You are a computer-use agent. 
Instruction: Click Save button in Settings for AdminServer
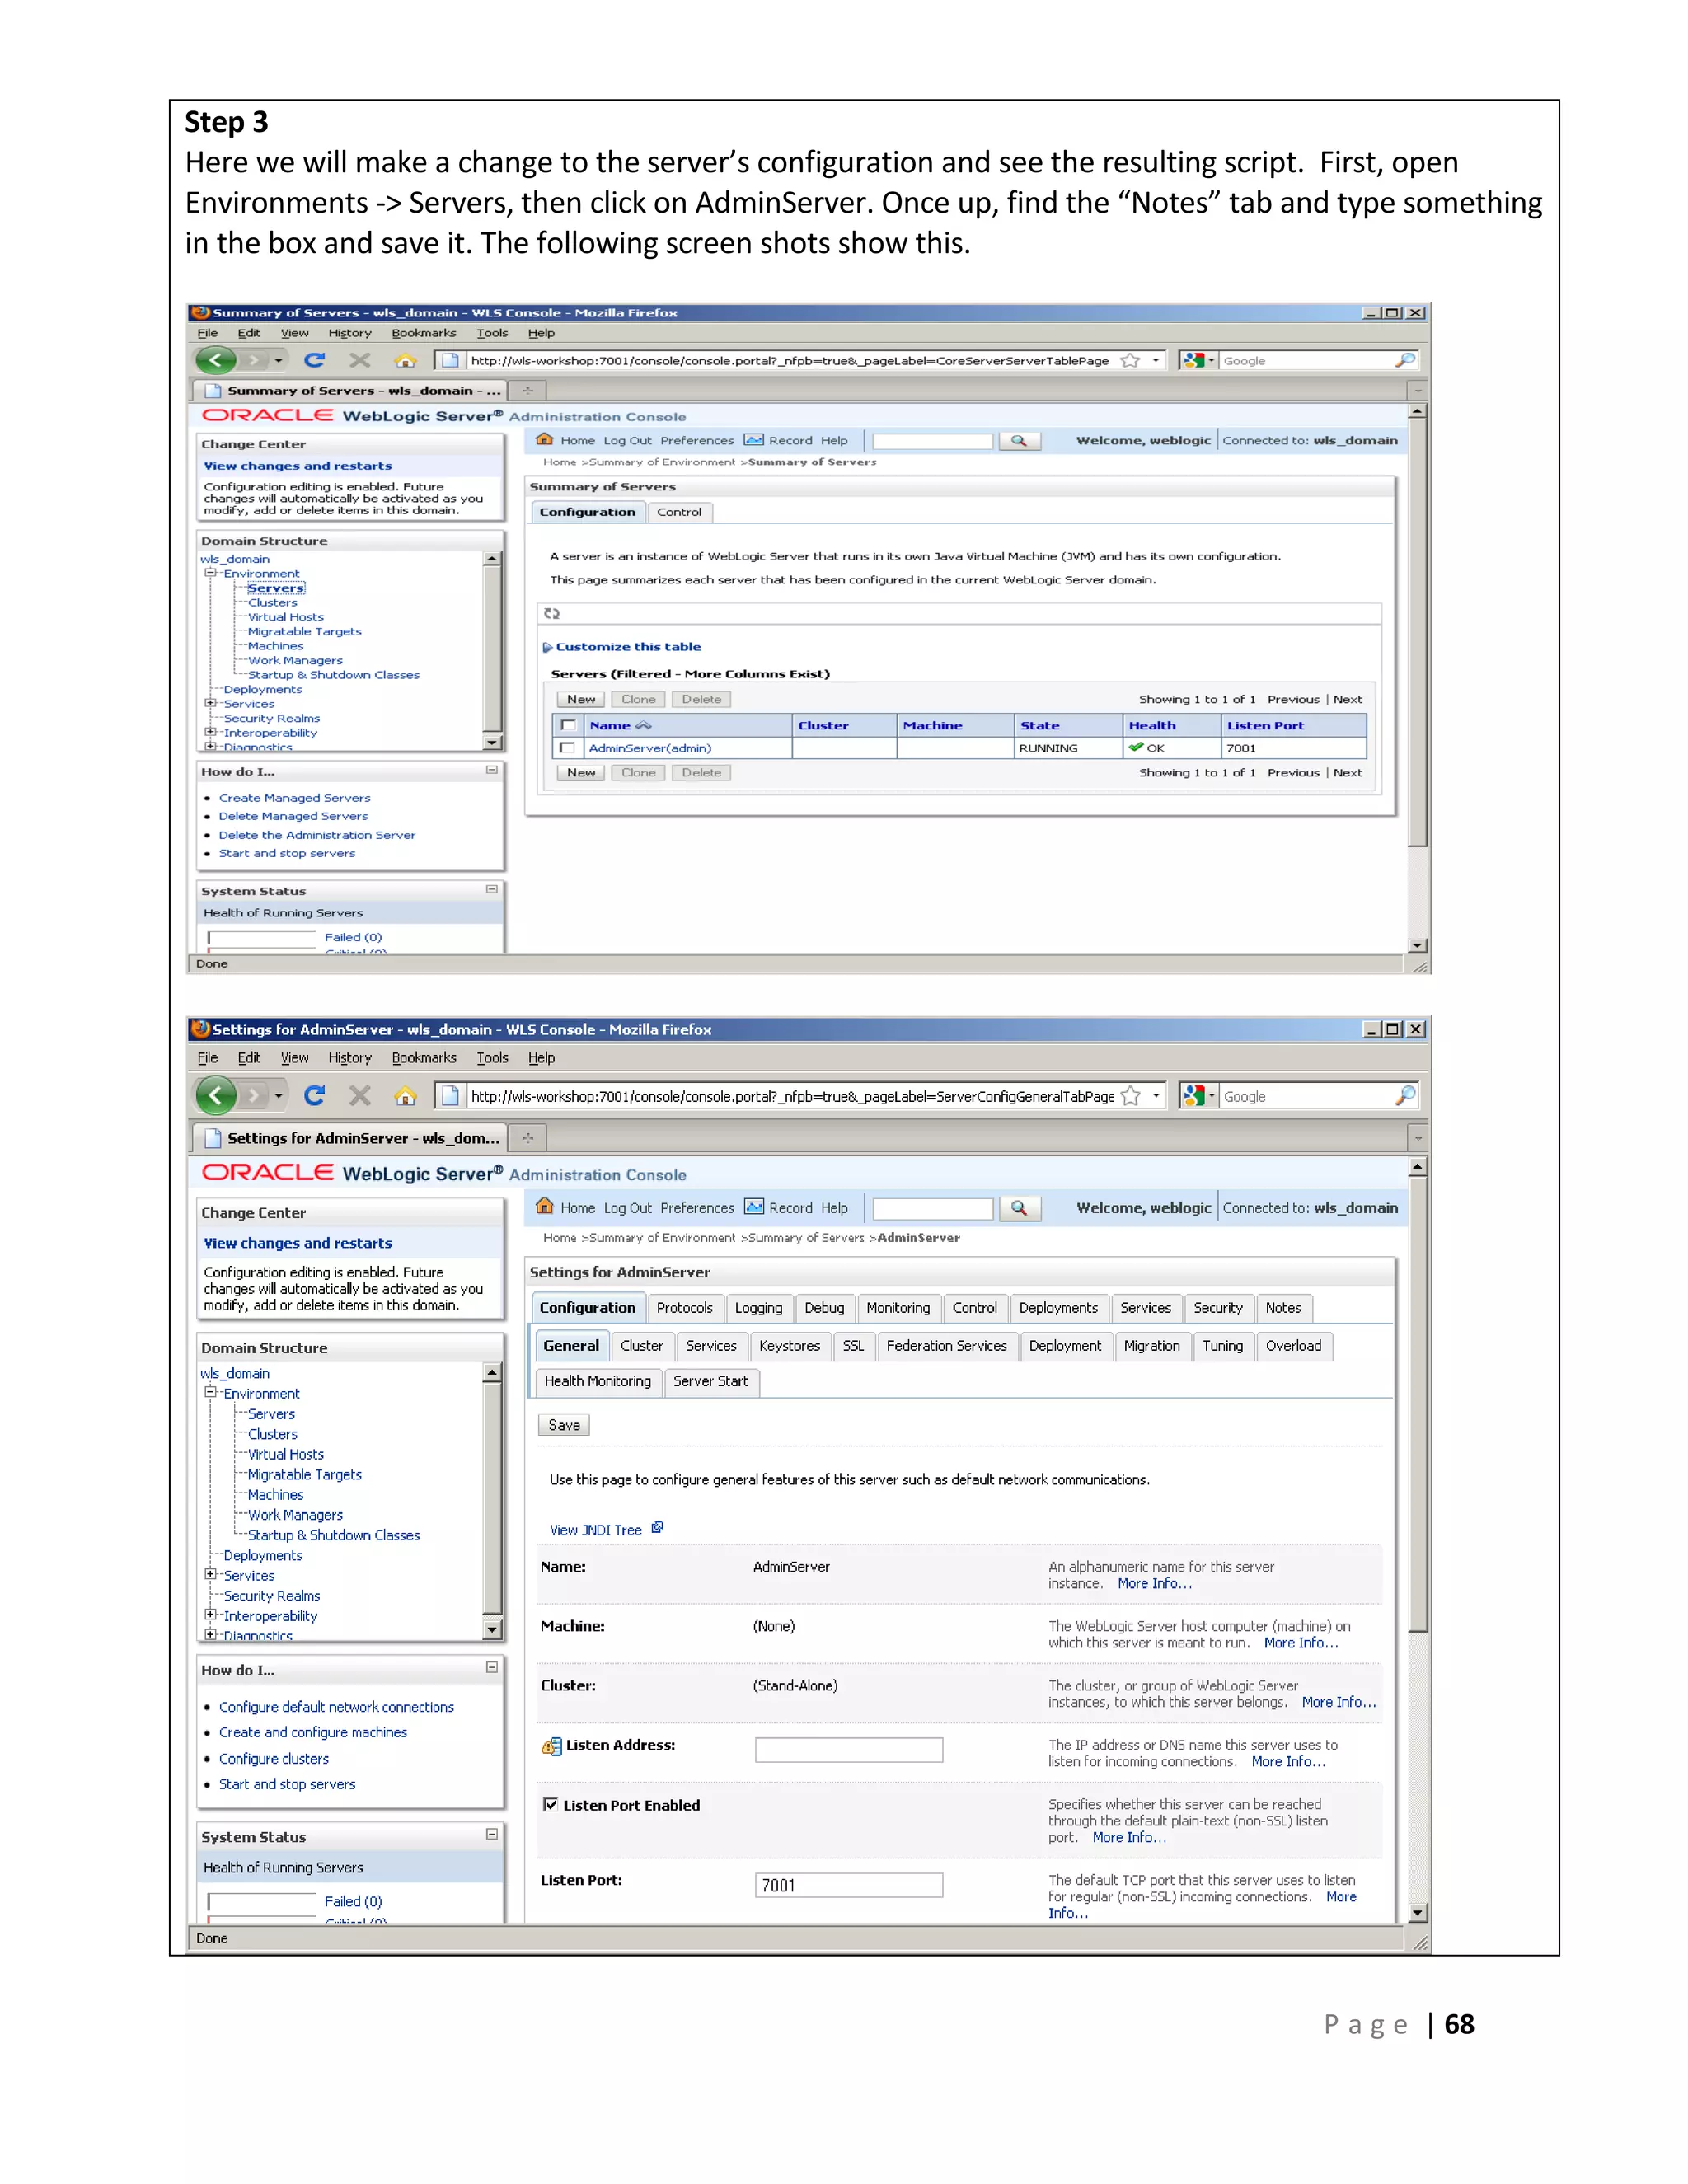click(564, 1425)
